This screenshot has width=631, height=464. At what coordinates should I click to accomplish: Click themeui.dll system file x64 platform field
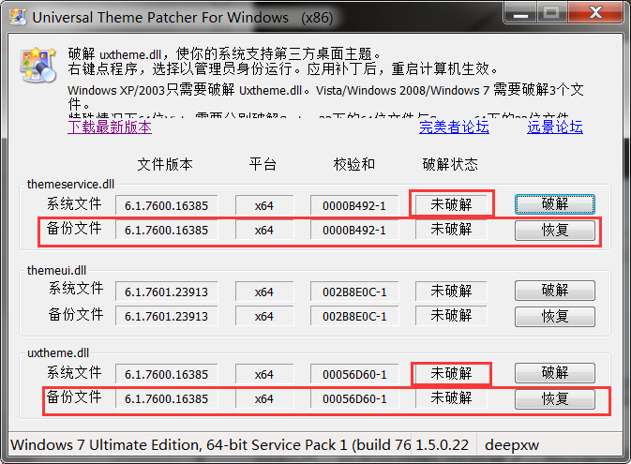(264, 292)
